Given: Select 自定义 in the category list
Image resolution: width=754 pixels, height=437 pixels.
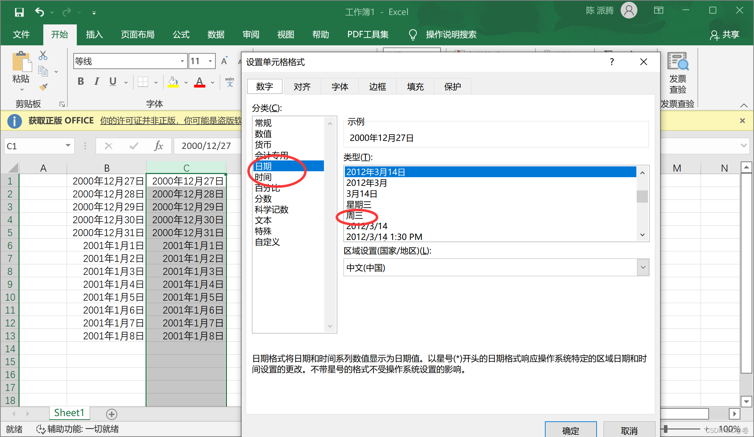Looking at the screenshot, I should coord(267,242).
